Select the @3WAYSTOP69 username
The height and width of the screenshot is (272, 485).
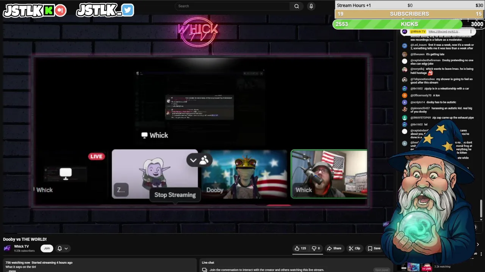tap(421, 118)
